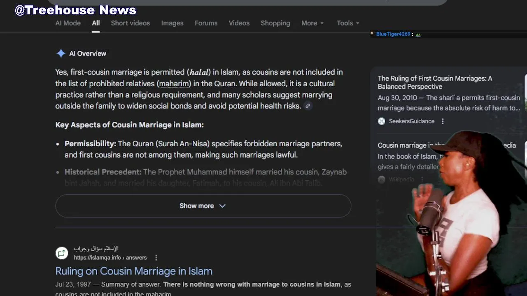The image size is (527, 296).
Task: Open Cousin marriage Wikipedia source card
Action: tap(447, 145)
